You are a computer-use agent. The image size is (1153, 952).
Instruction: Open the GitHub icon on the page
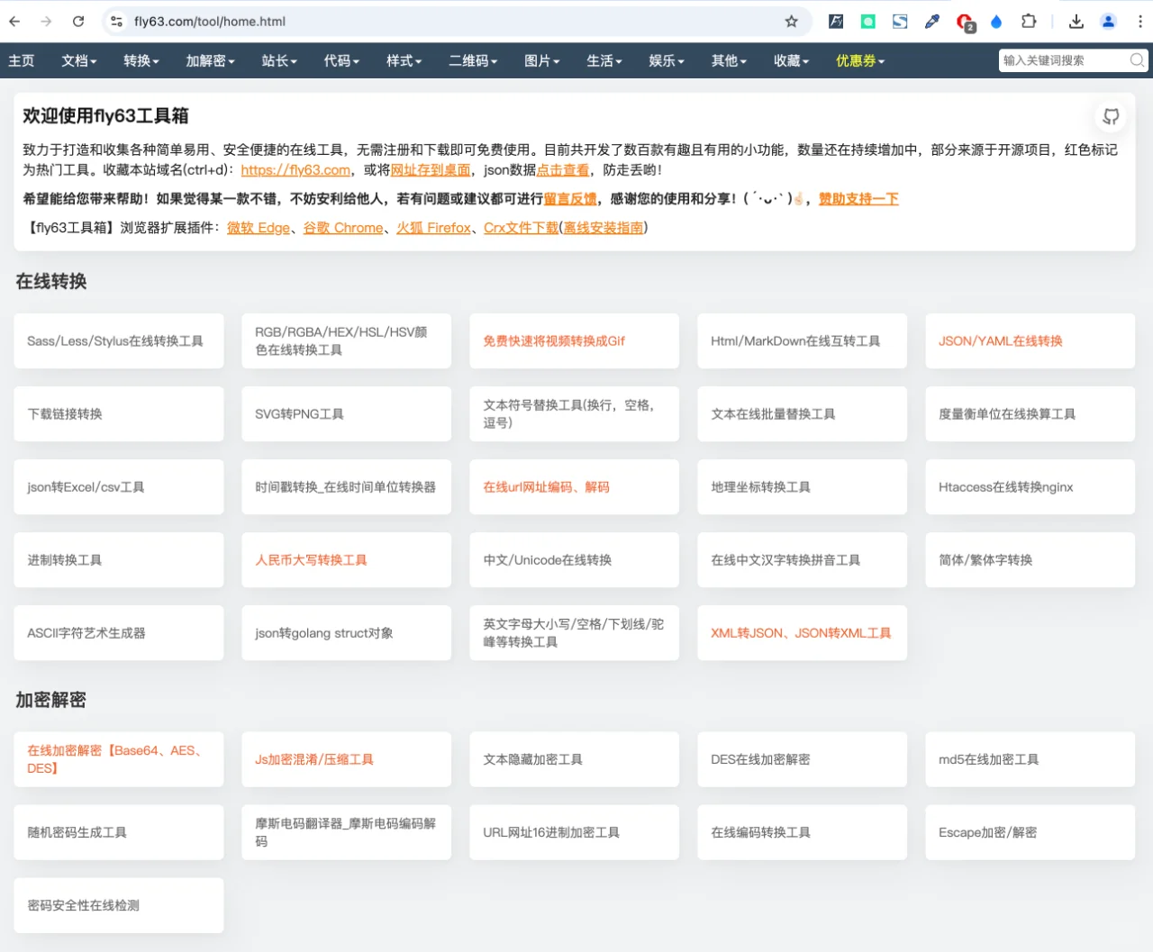(1110, 116)
